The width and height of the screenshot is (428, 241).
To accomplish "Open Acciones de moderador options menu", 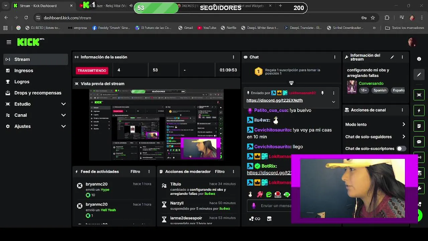I will 233,172.
